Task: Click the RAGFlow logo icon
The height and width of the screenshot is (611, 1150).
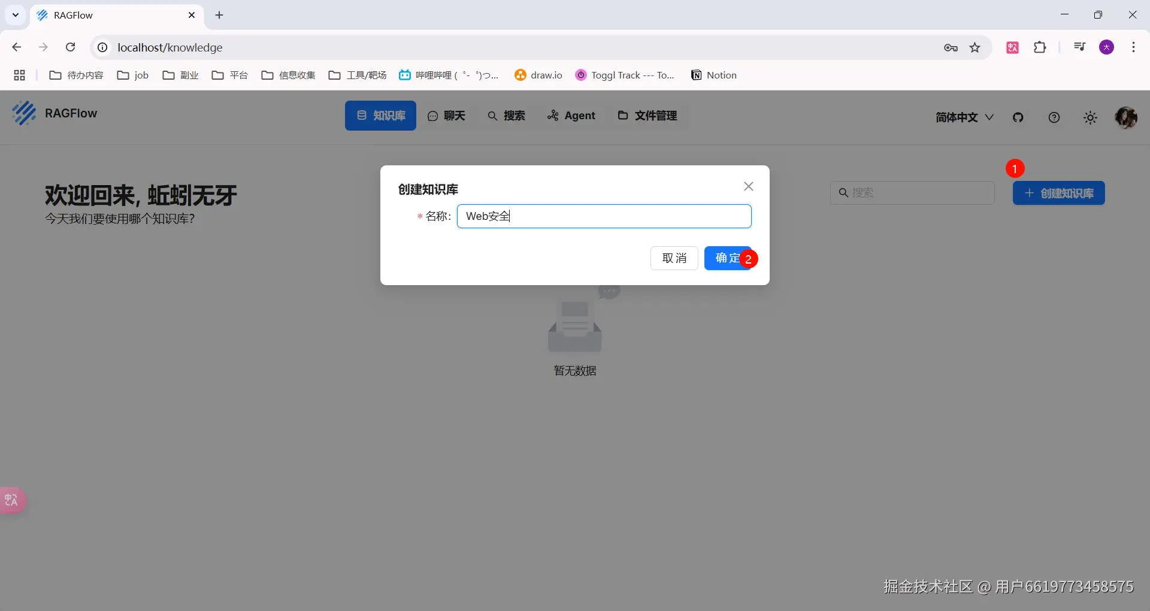Action: point(24,113)
